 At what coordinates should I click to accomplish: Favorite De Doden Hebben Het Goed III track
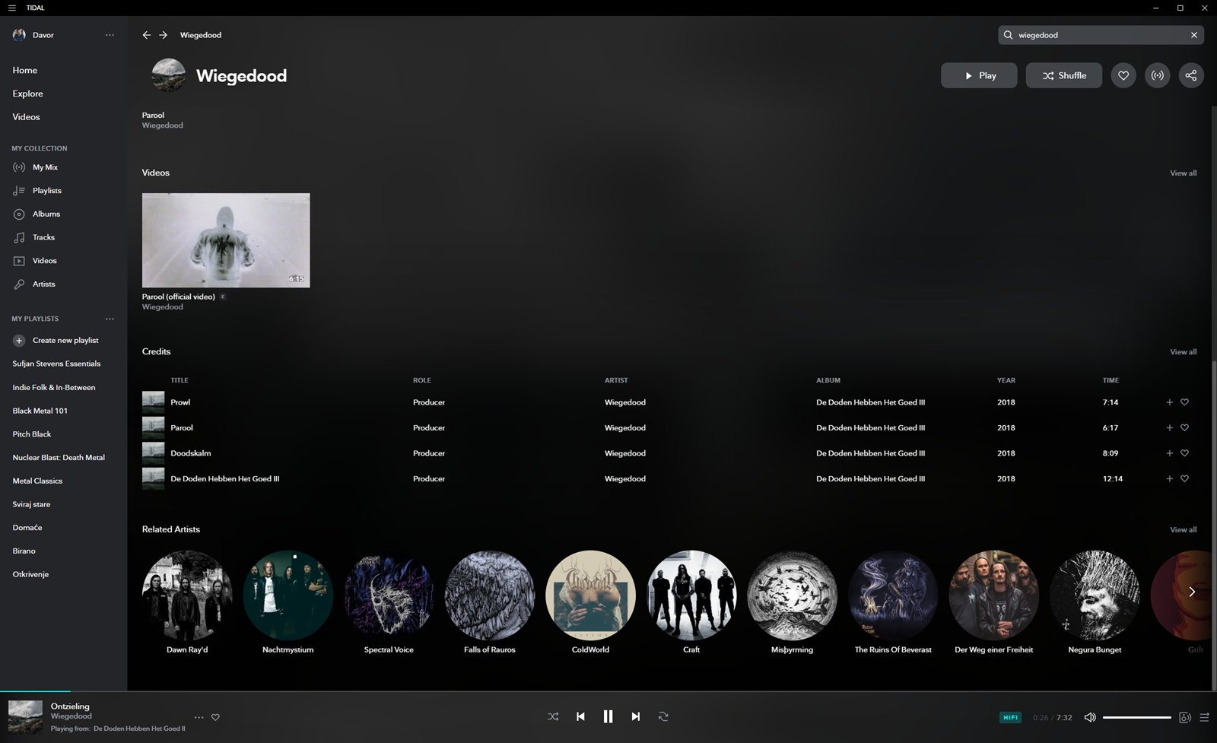(x=1184, y=478)
